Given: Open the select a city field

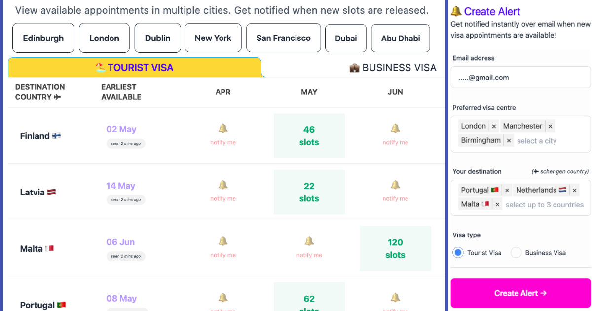Looking at the screenshot, I should point(537,140).
